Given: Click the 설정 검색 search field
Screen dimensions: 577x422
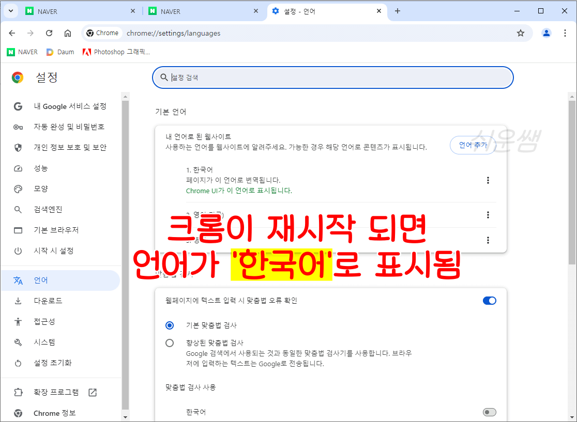Looking at the screenshot, I should (332, 77).
